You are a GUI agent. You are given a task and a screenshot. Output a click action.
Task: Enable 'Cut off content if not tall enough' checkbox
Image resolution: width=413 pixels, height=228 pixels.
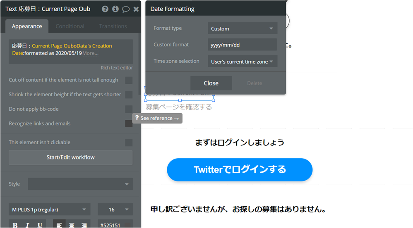coord(129,80)
